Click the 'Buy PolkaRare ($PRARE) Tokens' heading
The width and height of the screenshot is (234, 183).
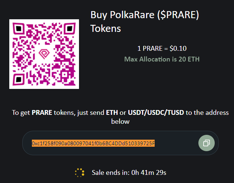145,21
